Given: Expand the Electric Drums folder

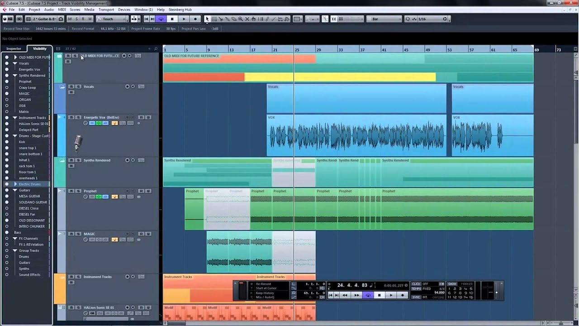Looking at the screenshot, I should (15, 184).
